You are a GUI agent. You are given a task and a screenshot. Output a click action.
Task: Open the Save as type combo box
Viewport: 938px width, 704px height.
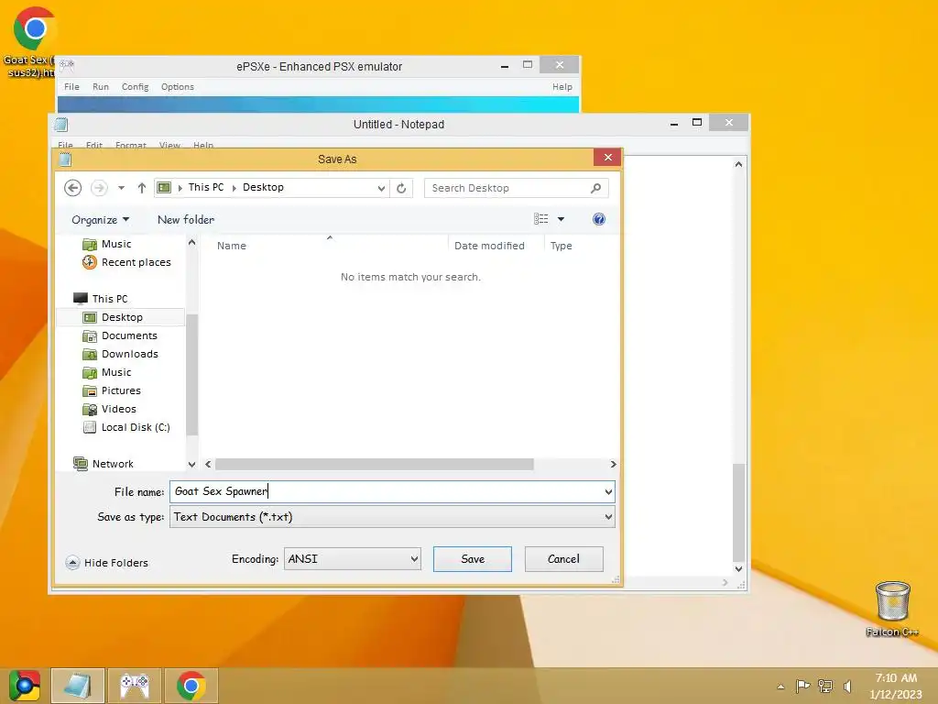pos(392,517)
